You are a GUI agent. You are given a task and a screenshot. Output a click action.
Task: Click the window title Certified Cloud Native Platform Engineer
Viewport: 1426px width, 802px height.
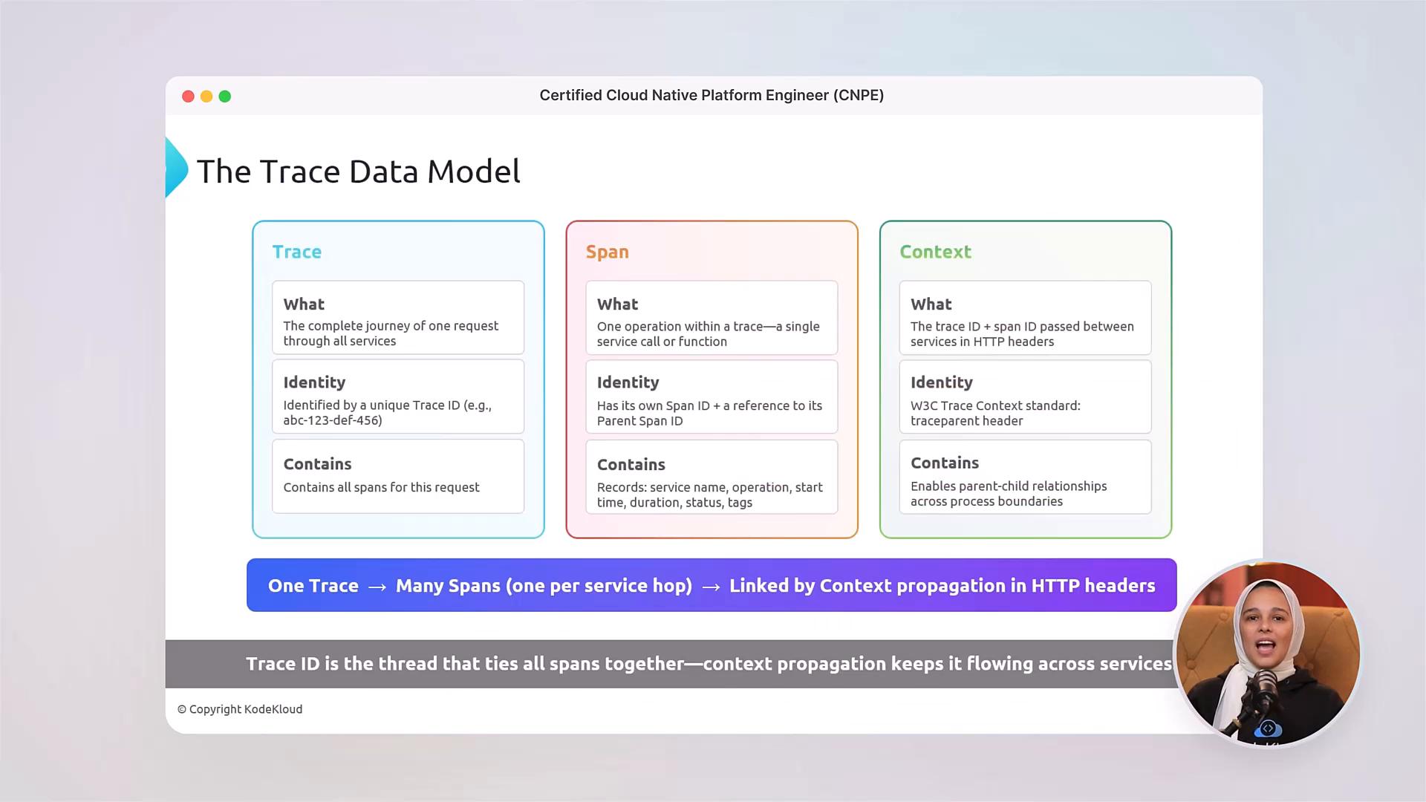click(712, 95)
